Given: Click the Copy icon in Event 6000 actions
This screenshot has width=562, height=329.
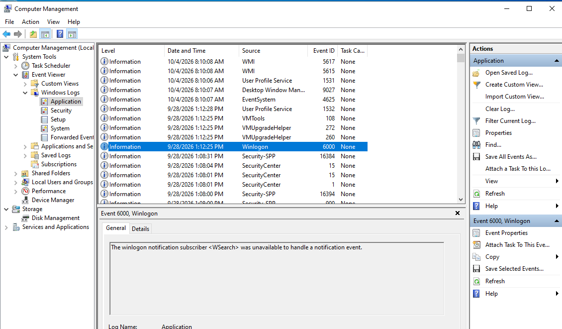Looking at the screenshot, I should coord(476,257).
